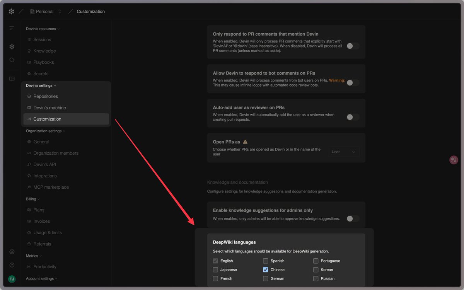Viewport: 464px width, 290px height.
Task: Click the MCP marketplace plug icon
Action: (29, 187)
